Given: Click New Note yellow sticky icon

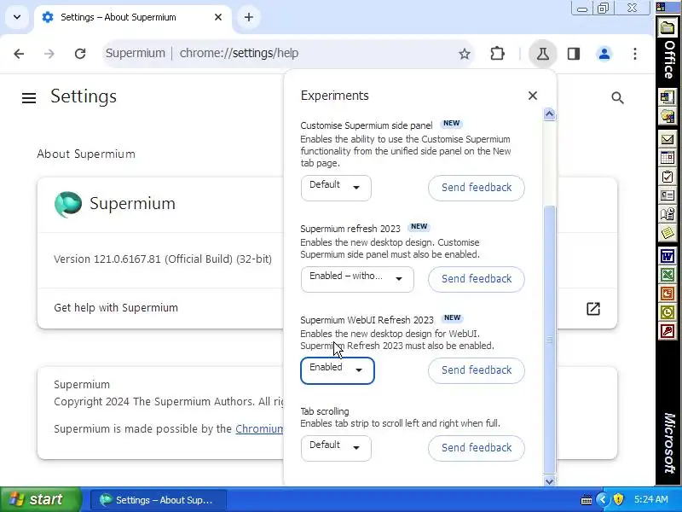Looking at the screenshot, I should coord(668,232).
